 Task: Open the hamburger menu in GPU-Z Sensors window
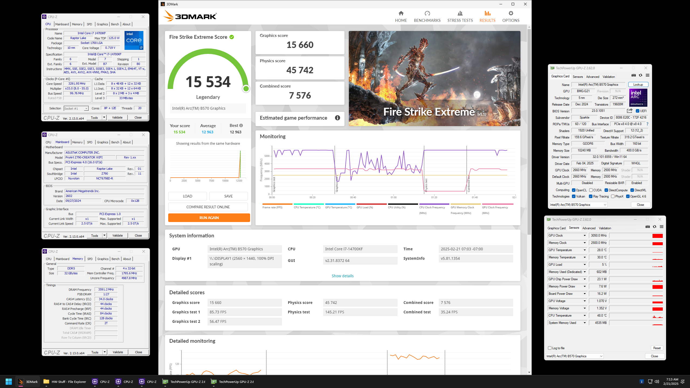click(661, 227)
